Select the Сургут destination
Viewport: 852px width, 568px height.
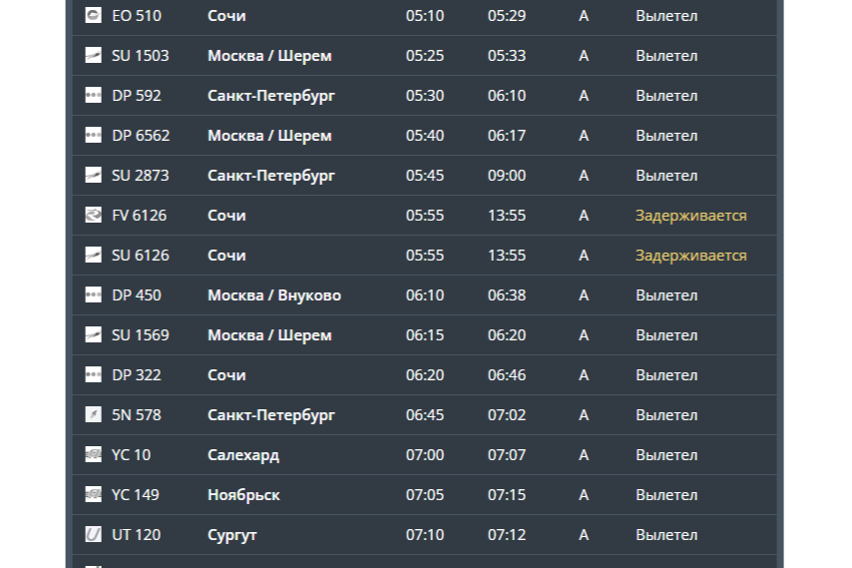(x=231, y=535)
